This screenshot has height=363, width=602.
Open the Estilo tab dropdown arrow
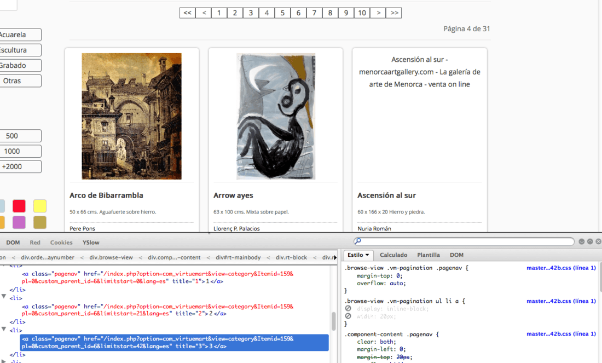367,255
